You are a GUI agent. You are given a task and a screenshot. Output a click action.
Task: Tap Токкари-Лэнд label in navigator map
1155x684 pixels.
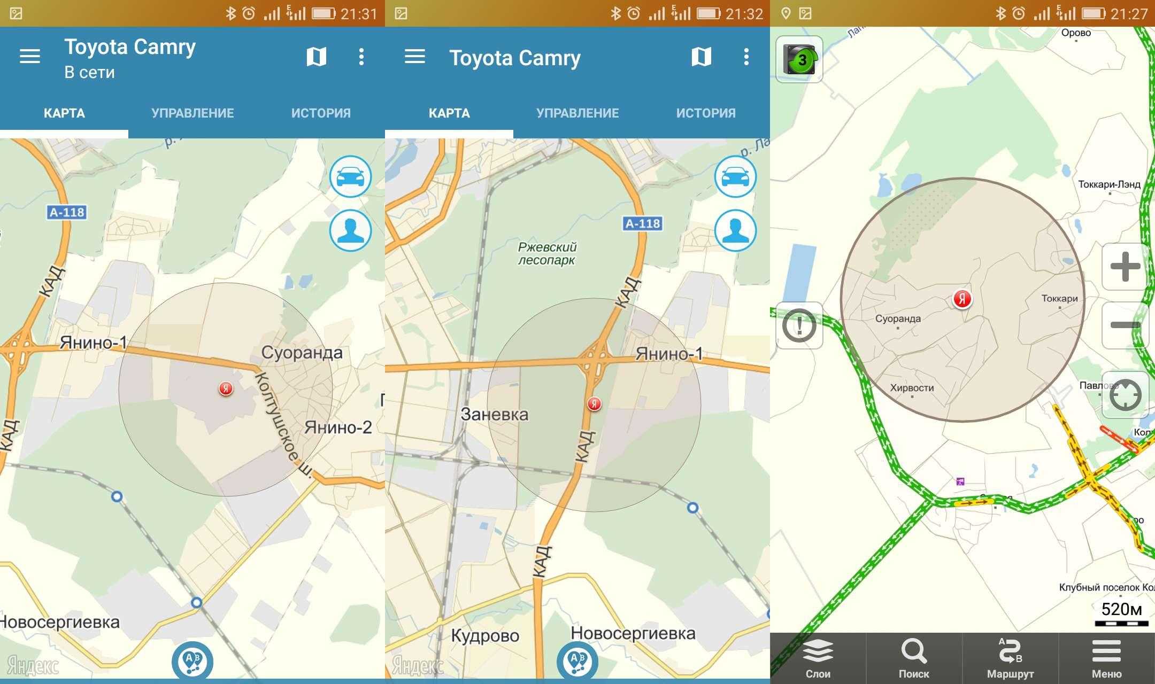pos(1109,184)
